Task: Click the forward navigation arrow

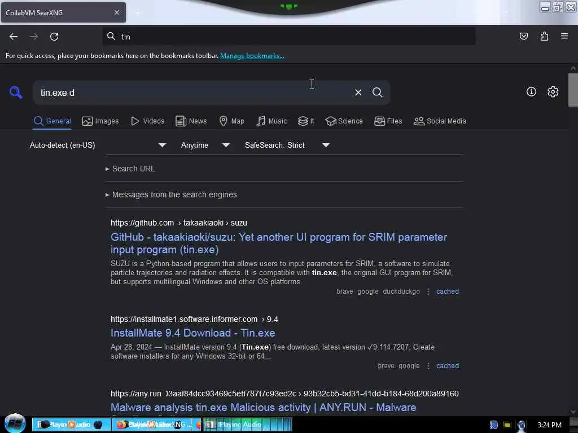Action: tap(34, 37)
